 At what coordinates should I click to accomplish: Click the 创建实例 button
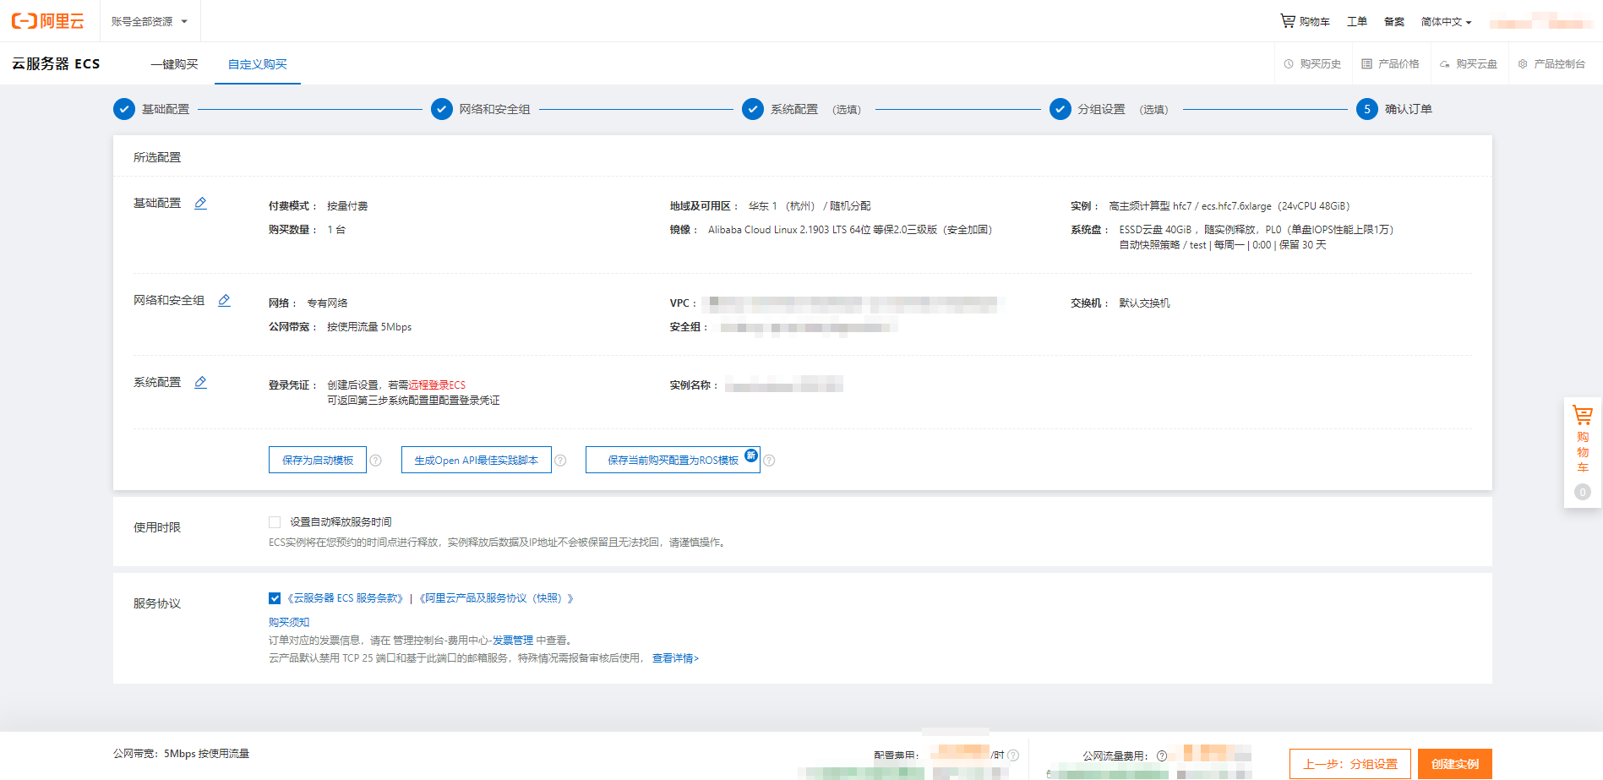1454,763
